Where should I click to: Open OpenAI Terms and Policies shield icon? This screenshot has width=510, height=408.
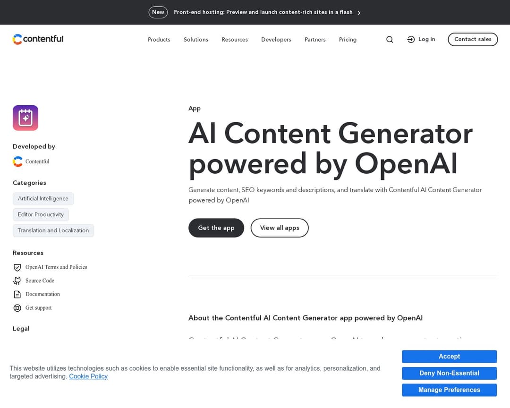[17, 267]
